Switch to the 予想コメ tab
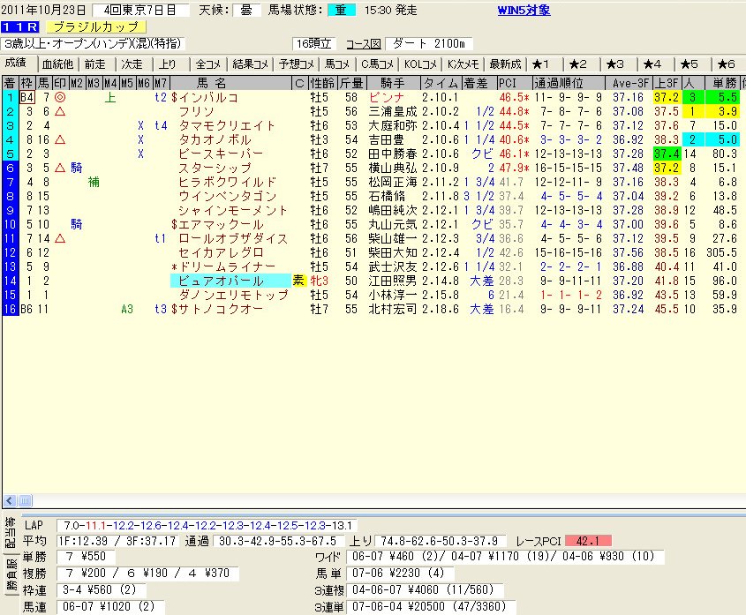Screen dimensions: 746x615 297,64
